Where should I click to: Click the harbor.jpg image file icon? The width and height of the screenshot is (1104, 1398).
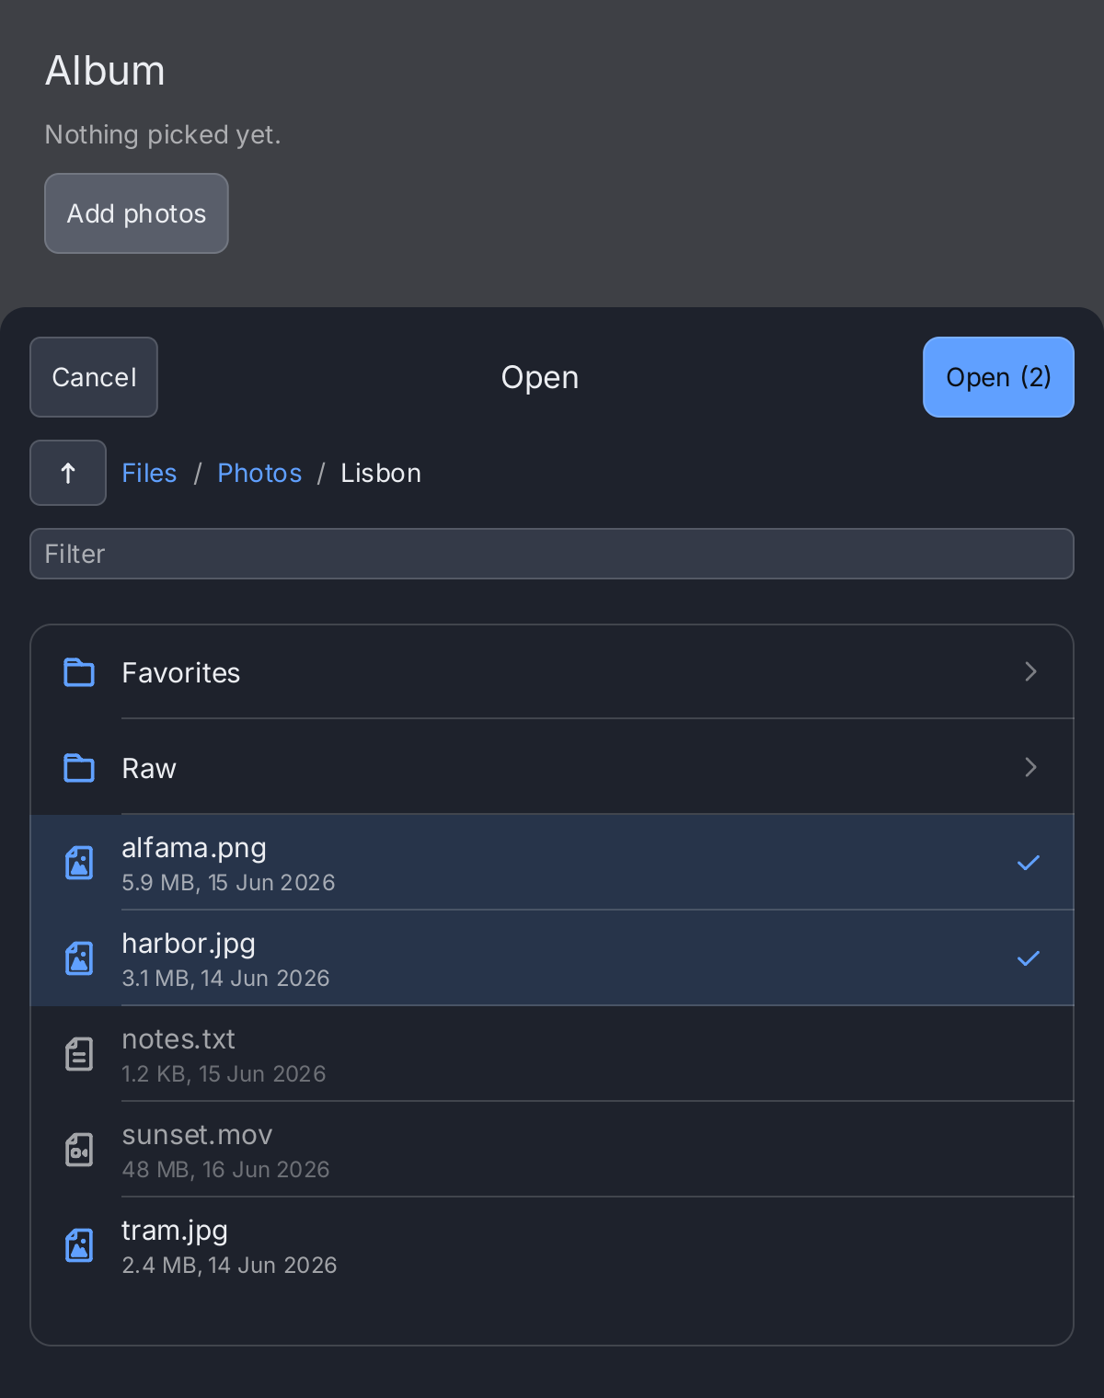coord(79,958)
